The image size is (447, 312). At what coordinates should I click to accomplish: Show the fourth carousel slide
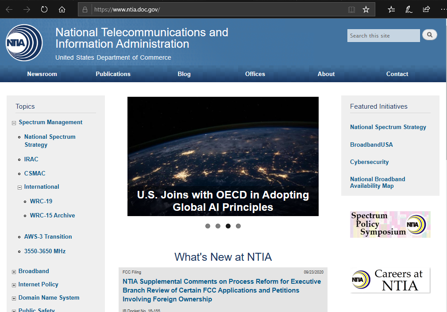coord(238,226)
